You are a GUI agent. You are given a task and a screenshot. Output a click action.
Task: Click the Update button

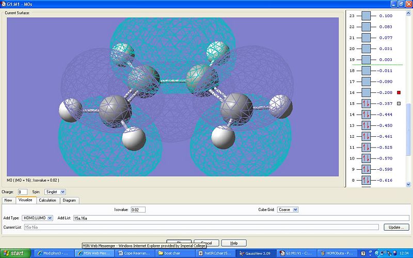(396, 227)
